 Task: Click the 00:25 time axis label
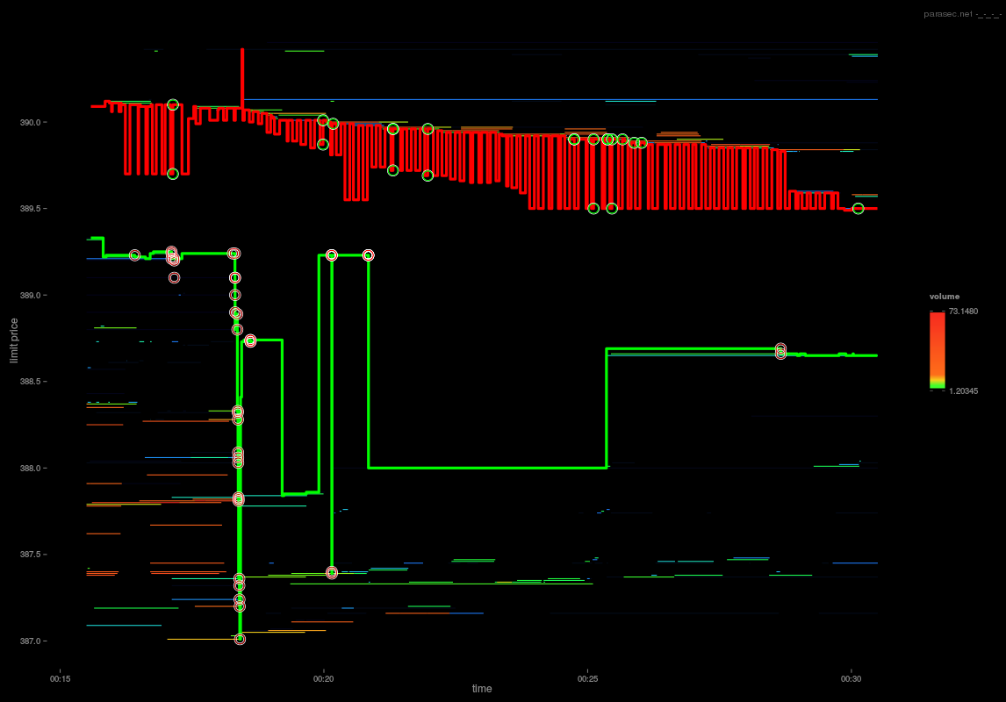coord(587,677)
